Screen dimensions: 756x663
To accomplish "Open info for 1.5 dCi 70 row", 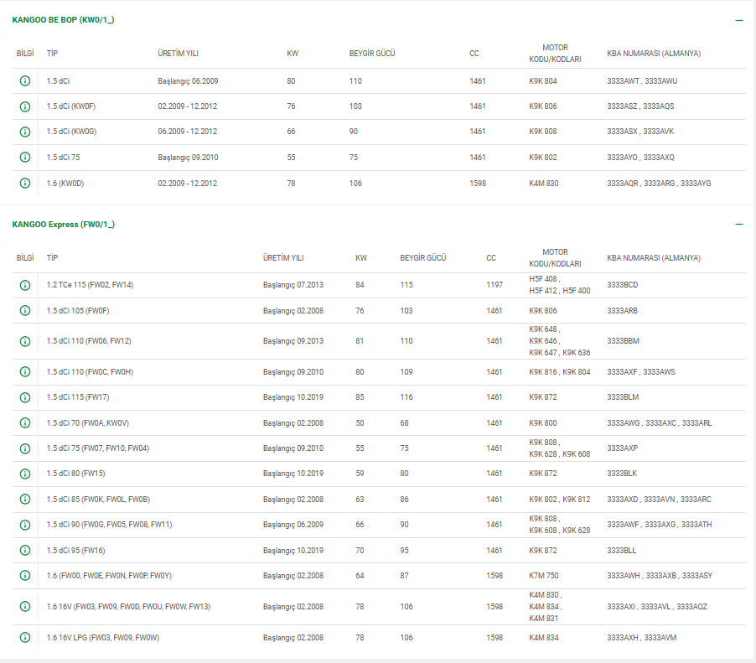I will tap(25, 423).
